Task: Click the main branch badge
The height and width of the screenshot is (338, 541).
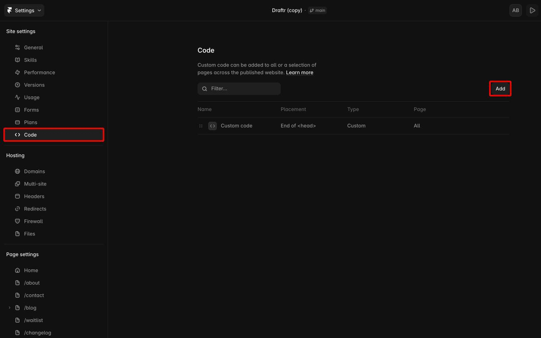Action: coord(317,11)
